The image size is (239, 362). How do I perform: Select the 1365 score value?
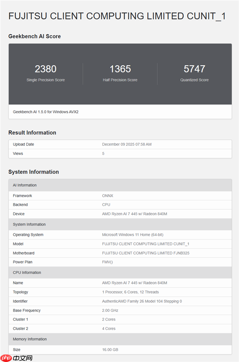point(120,69)
